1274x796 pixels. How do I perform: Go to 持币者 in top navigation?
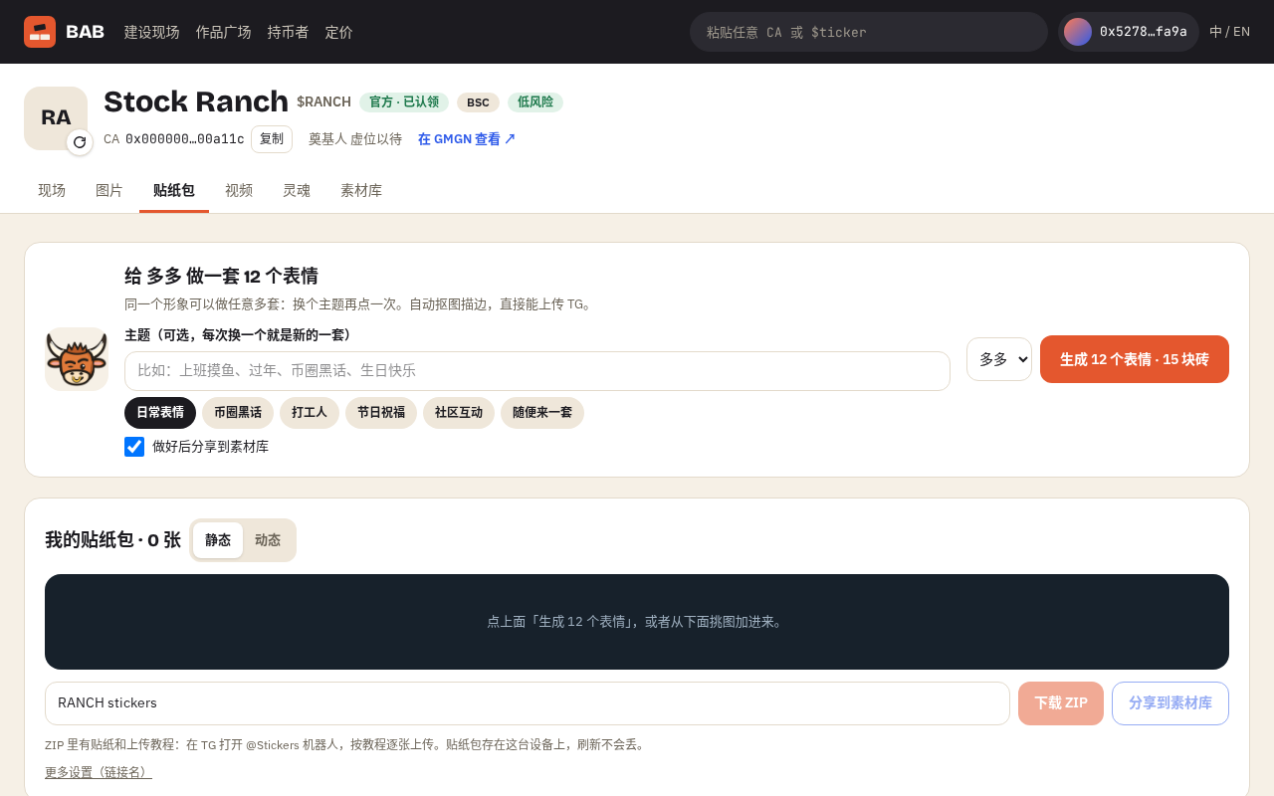click(289, 32)
